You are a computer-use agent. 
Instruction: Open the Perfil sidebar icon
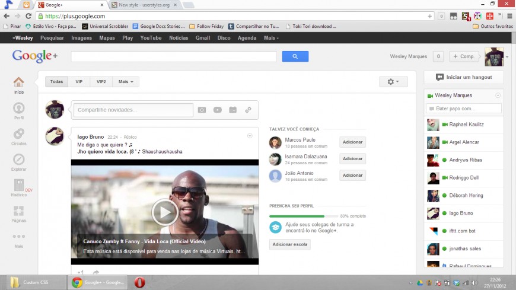click(19, 108)
